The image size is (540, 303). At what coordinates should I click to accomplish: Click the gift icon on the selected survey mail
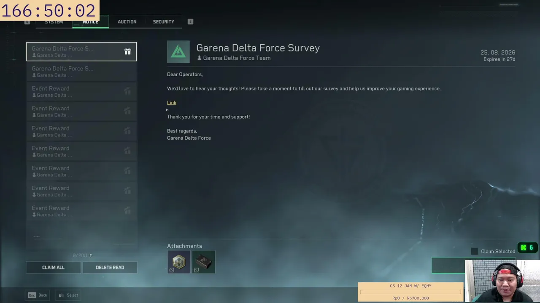click(x=127, y=51)
